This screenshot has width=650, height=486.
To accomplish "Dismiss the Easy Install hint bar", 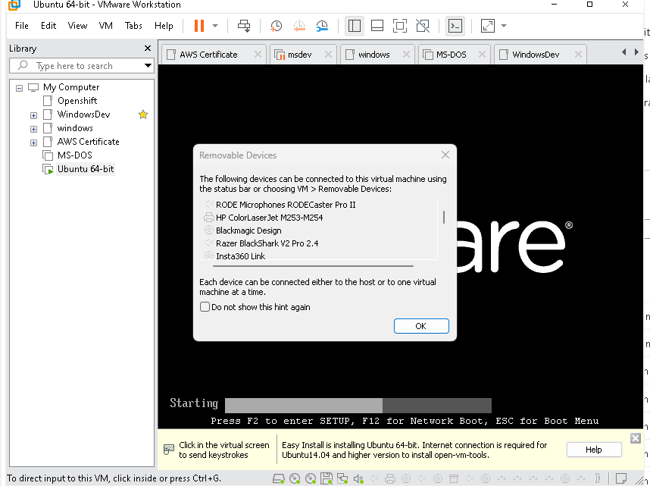I will pyautogui.click(x=635, y=438).
